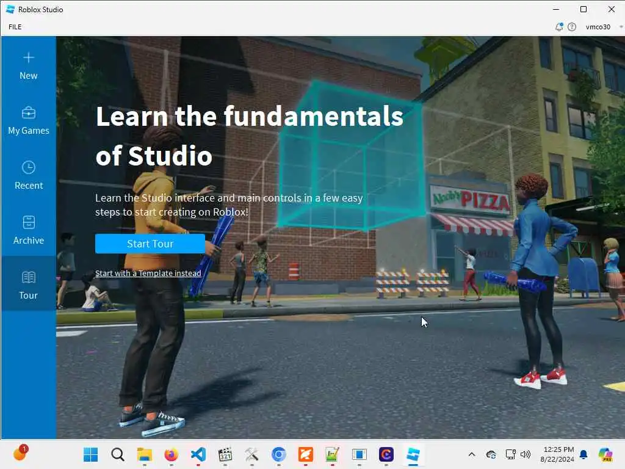Open the help question-mark icon

pos(571,27)
